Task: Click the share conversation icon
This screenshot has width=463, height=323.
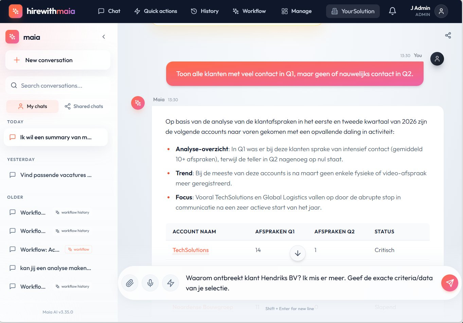Action: pos(448,35)
